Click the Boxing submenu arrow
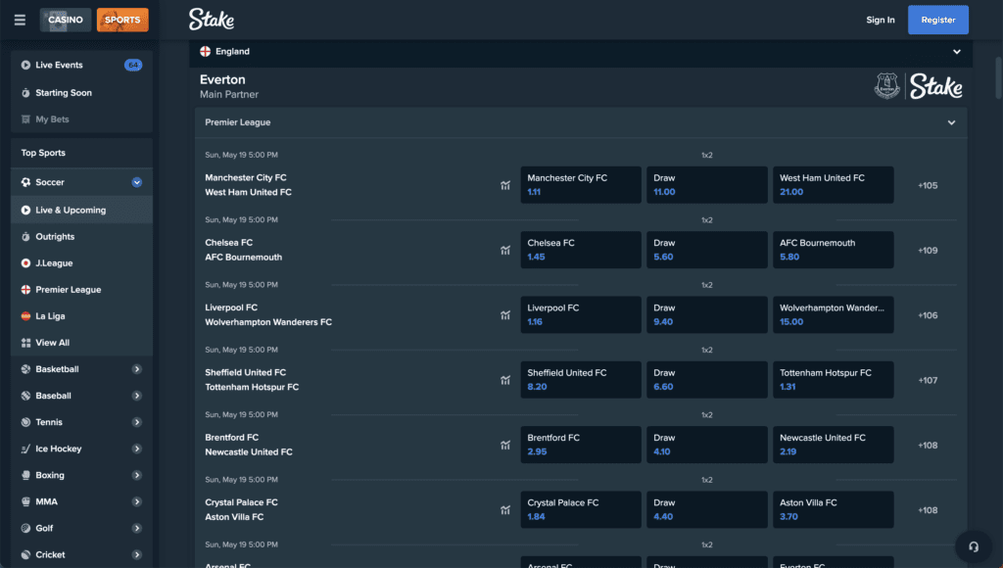Viewport: 1003px width, 568px height. 137,475
